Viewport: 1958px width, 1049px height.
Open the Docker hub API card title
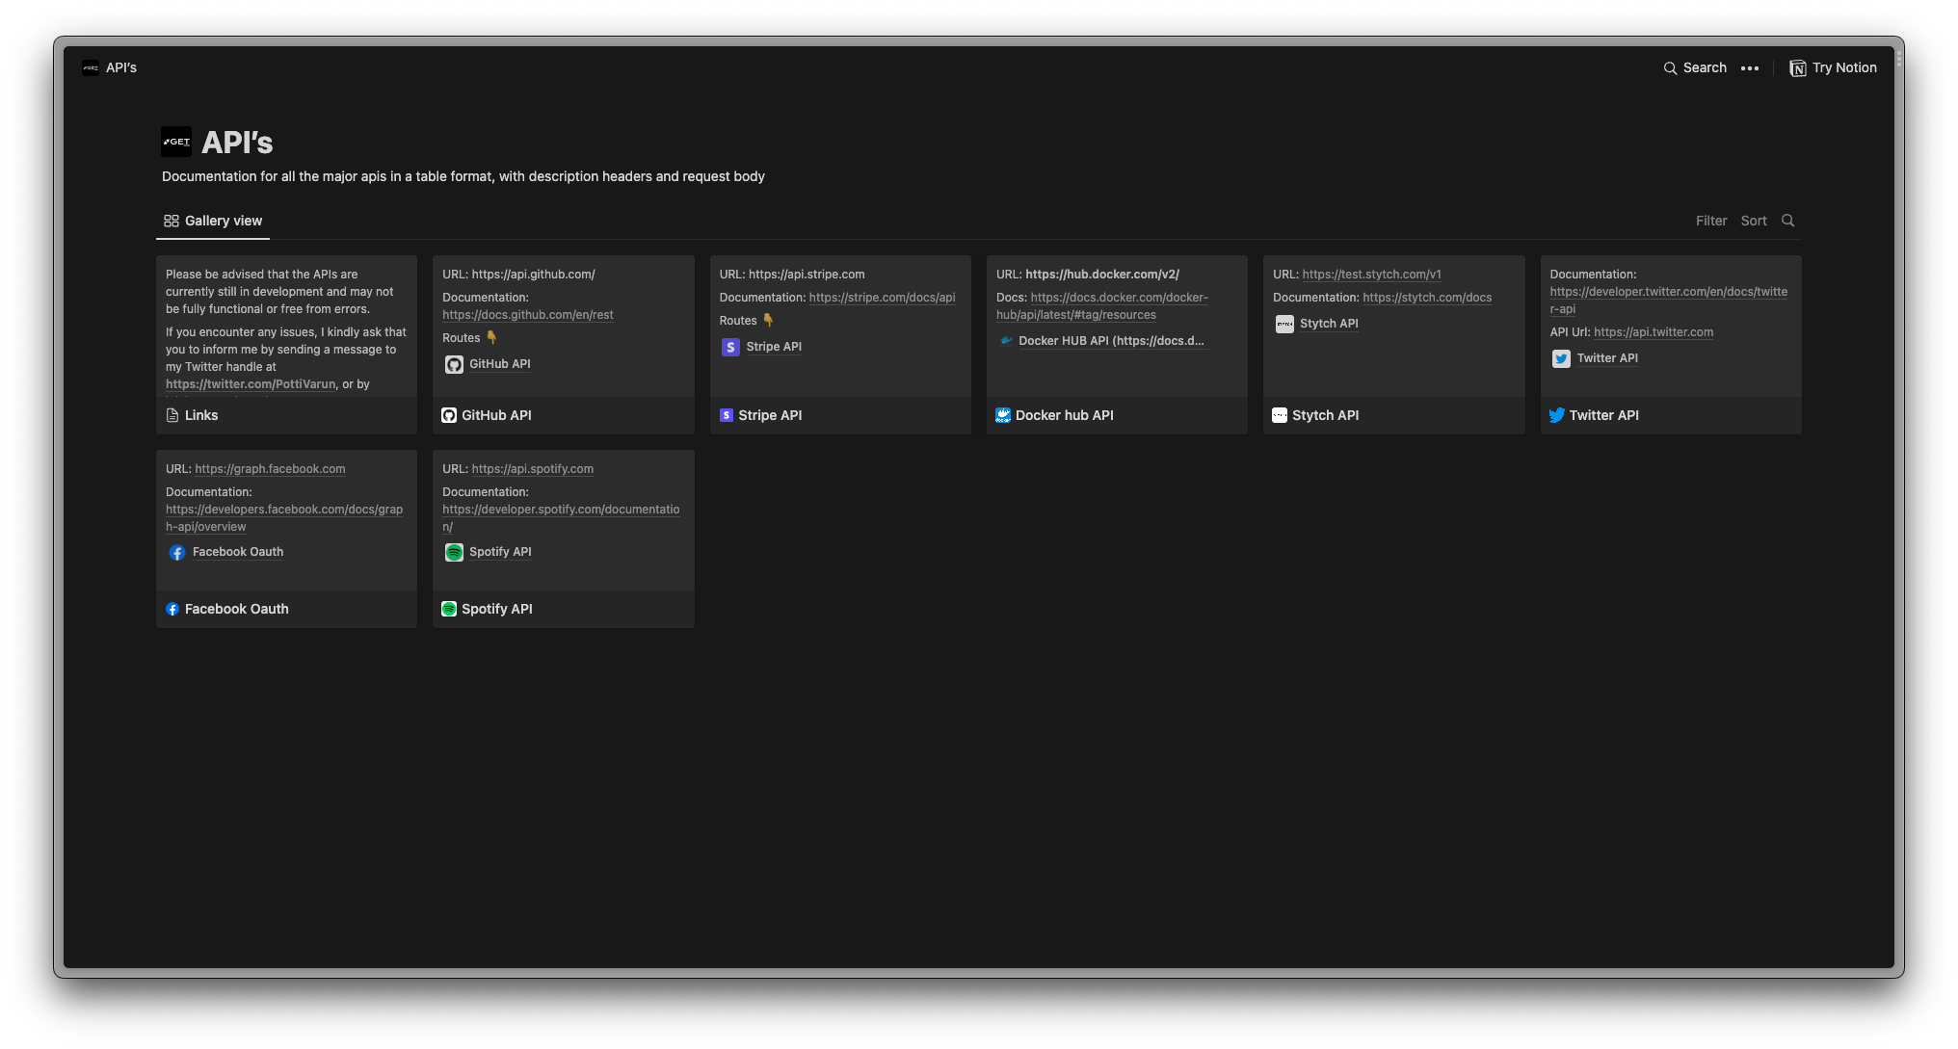point(1065,415)
